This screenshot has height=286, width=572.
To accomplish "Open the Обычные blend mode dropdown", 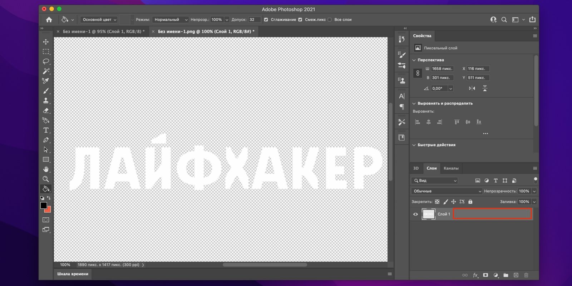I will point(447,191).
